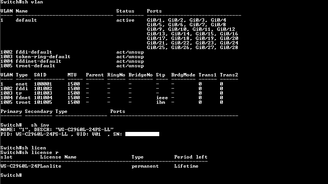Click 'fdnet' VLAN type

click(x=23, y=98)
